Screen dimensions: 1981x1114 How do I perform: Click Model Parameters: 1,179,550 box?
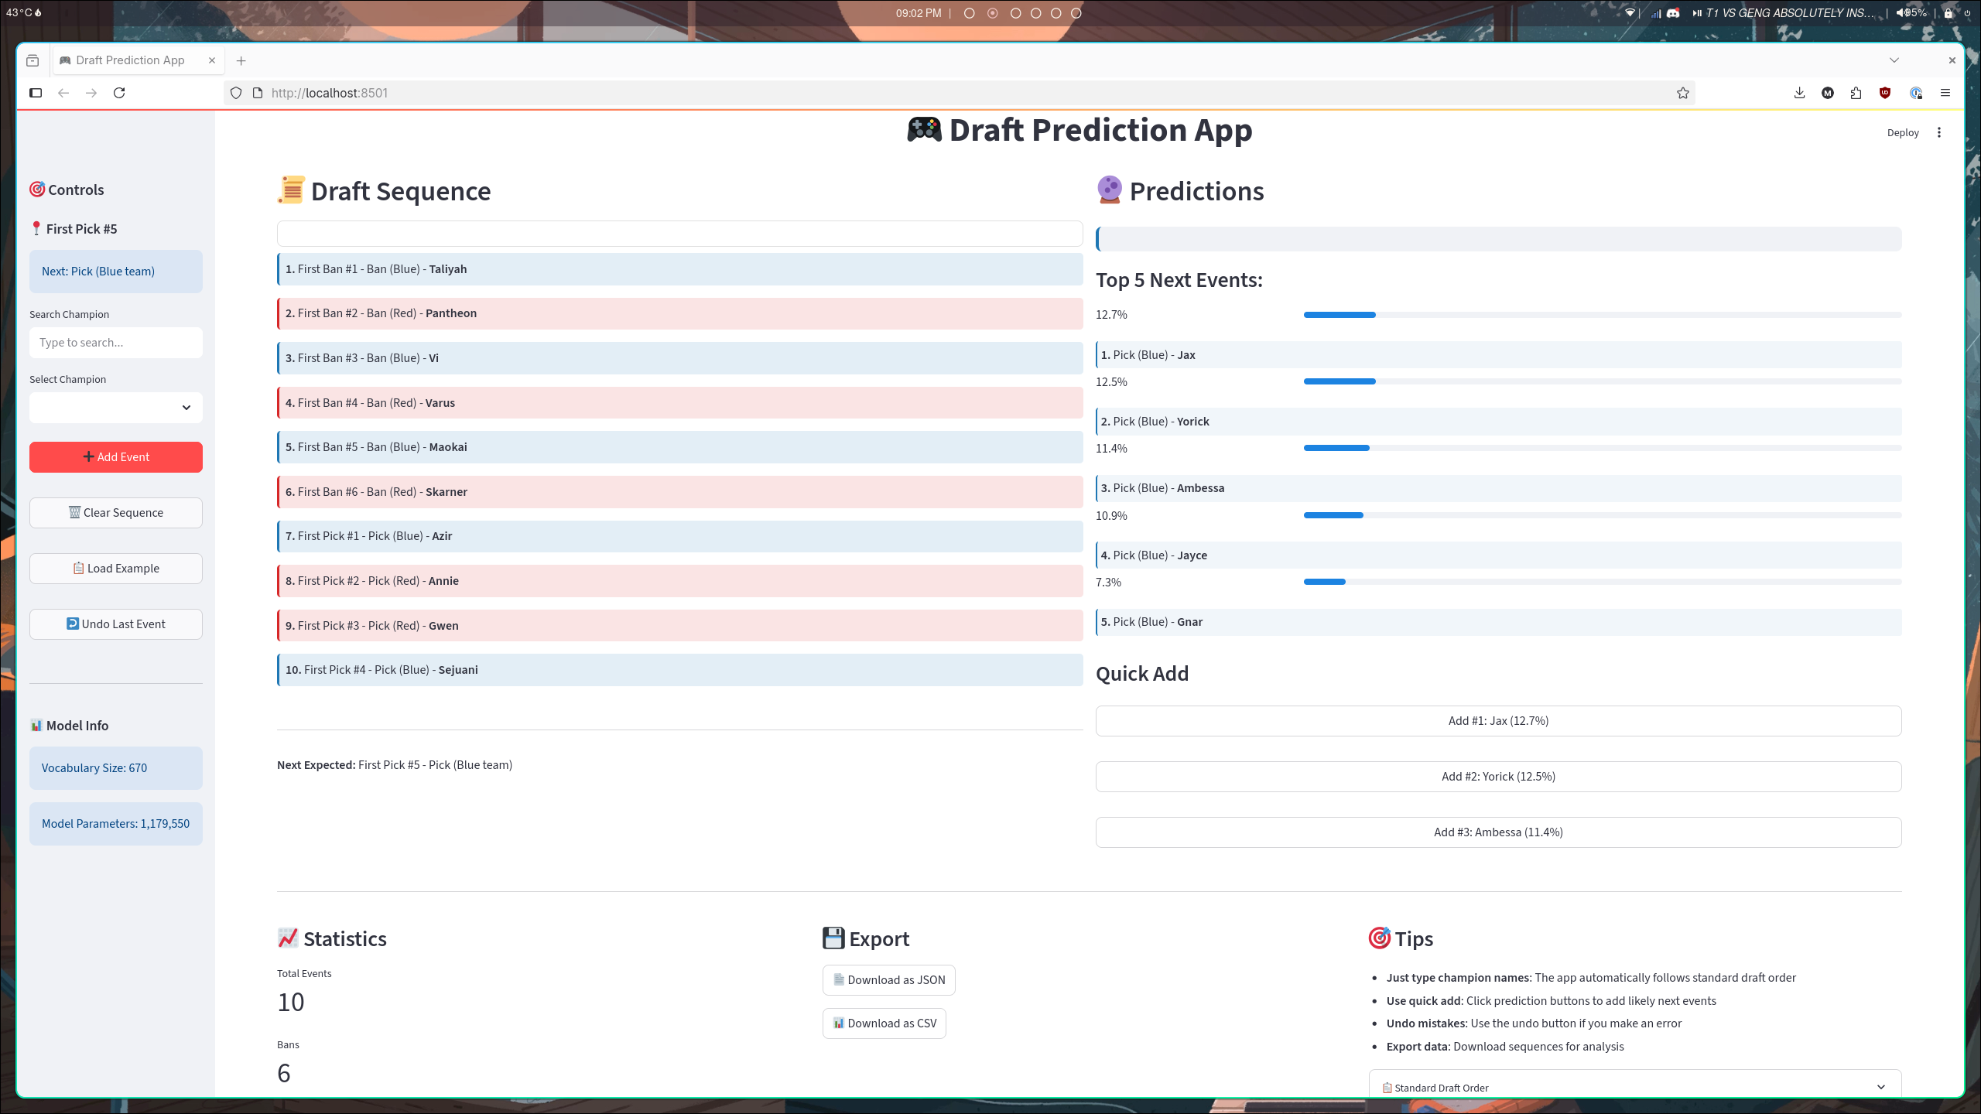[116, 824]
